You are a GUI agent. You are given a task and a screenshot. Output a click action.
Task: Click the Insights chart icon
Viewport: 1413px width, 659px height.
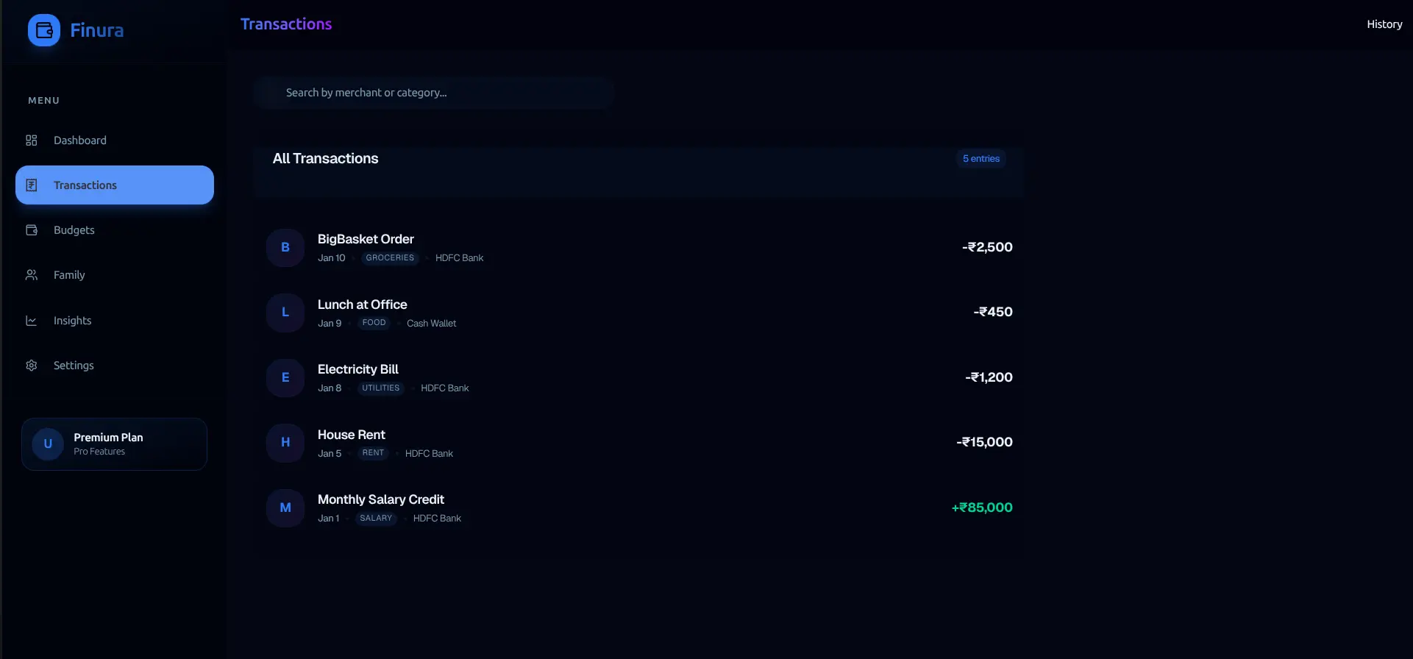pyautogui.click(x=32, y=321)
